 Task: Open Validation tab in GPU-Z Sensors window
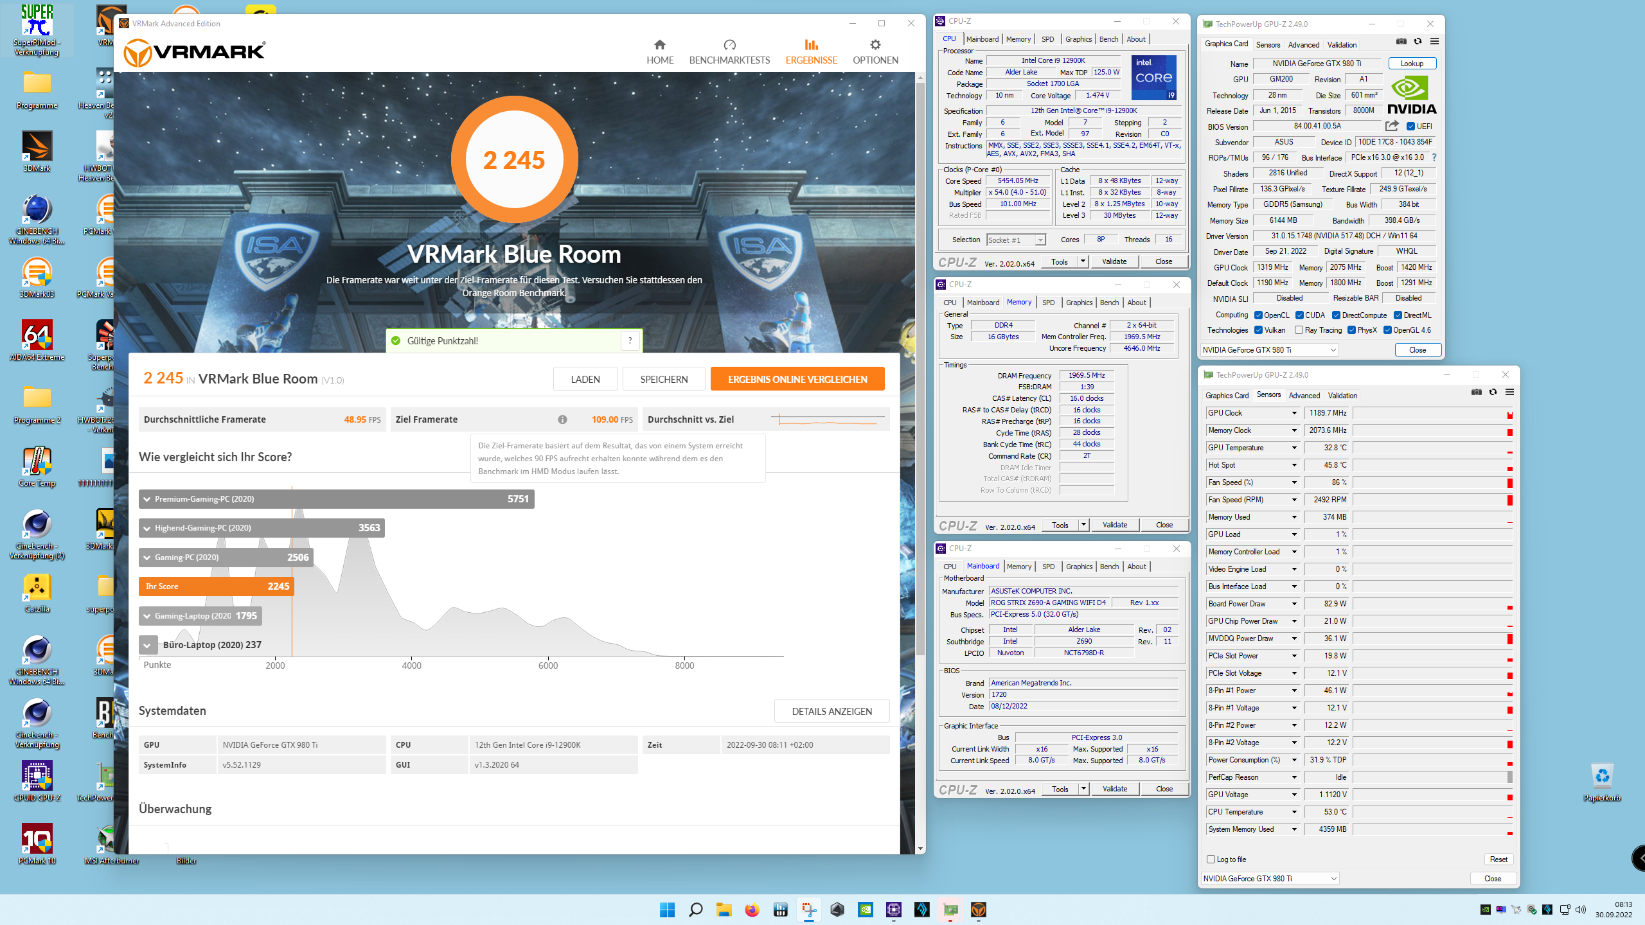[x=1342, y=396]
